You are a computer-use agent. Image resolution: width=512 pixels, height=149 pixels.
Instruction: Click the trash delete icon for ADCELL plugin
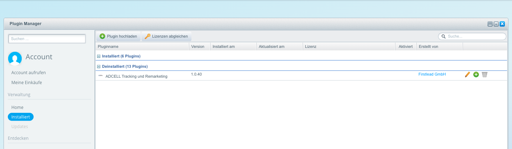[485, 74]
